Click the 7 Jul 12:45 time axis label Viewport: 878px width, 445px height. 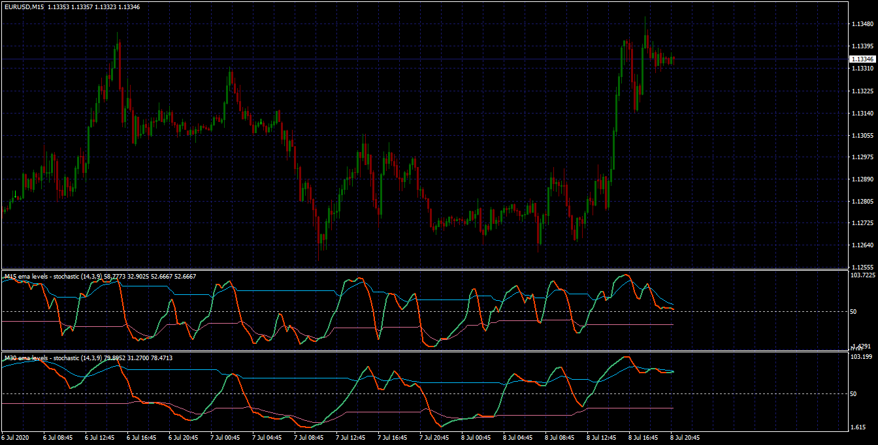click(x=351, y=438)
